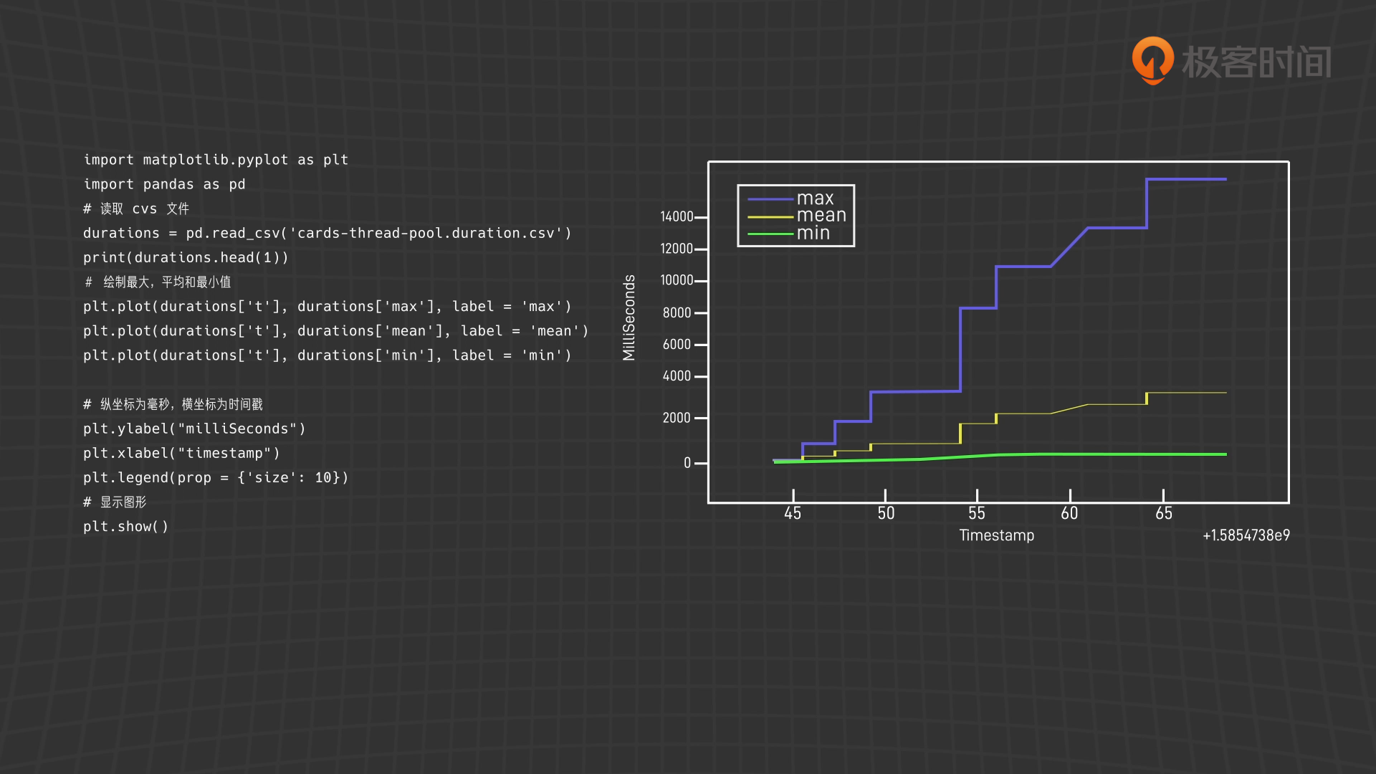Click the +1.5854738e9 axis offset text
This screenshot has width=1376, height=774.
pyautogui.click(x=1246, y=535)
